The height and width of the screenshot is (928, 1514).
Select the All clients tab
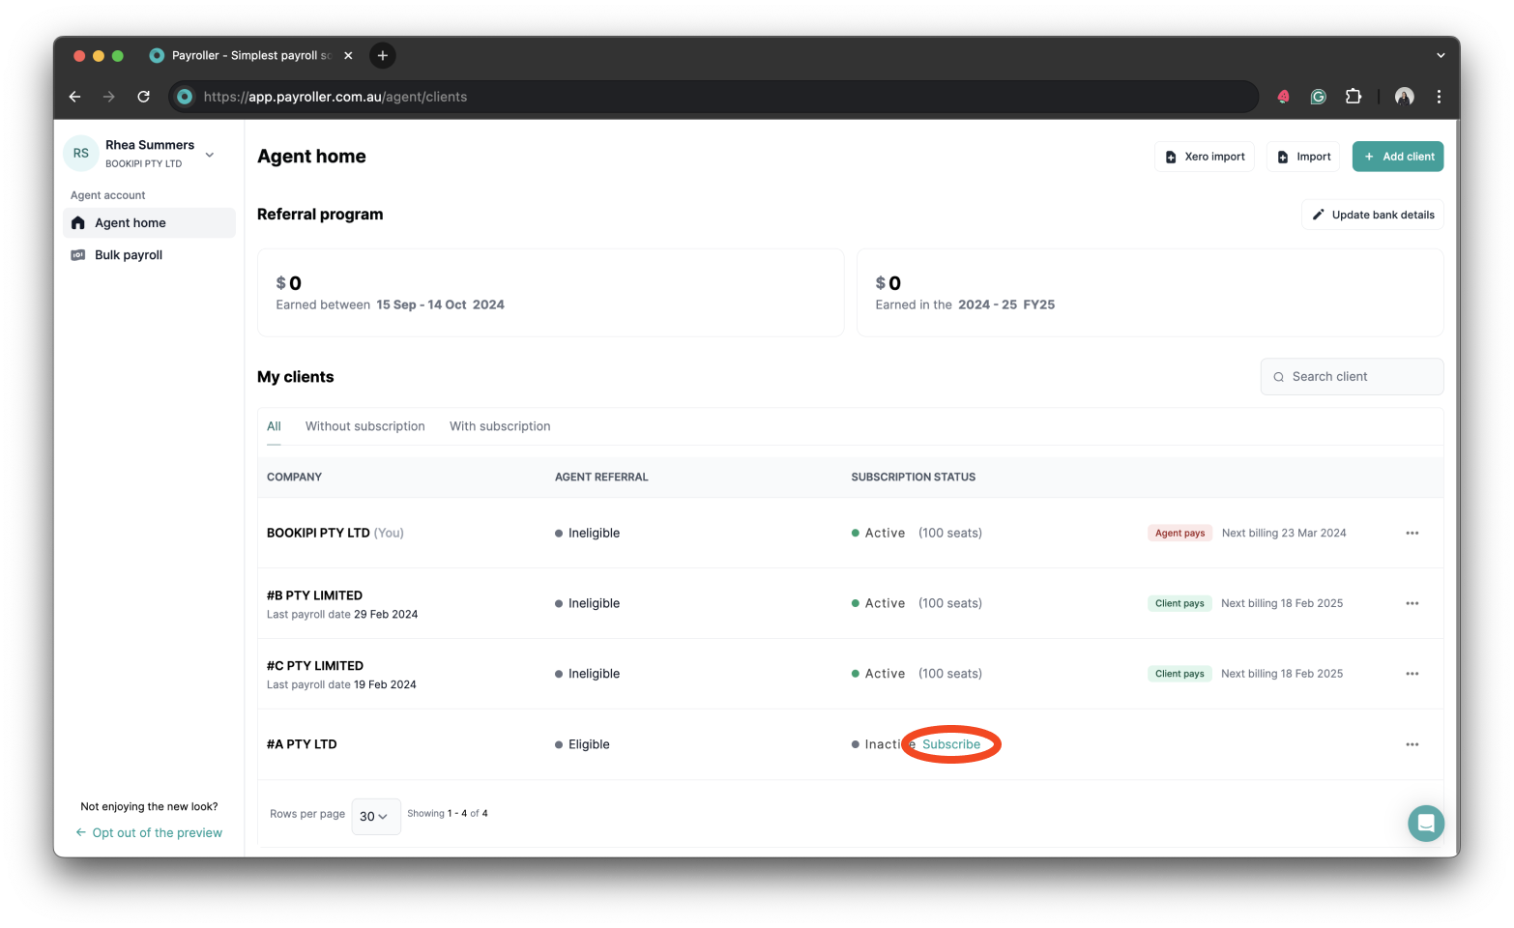tap(274, 426)
